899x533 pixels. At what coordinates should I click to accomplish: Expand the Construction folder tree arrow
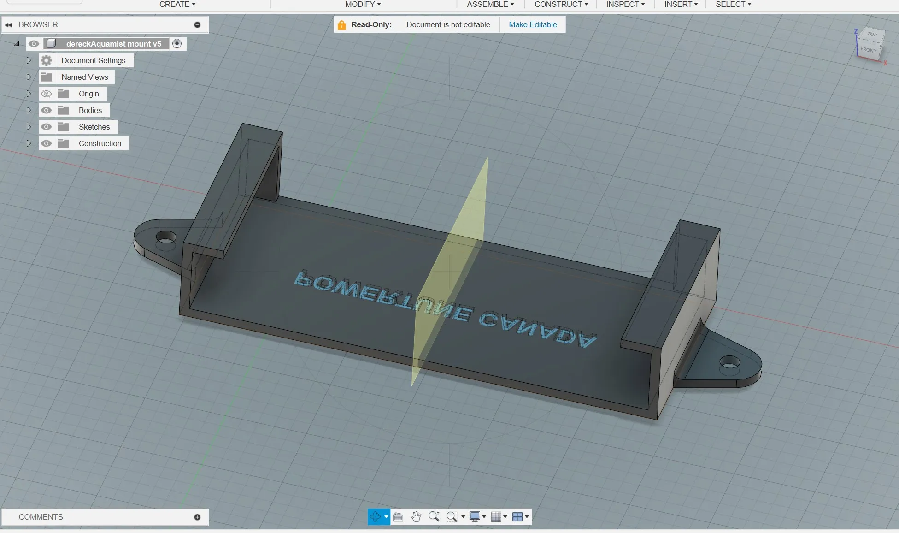(x=29, y=143)
